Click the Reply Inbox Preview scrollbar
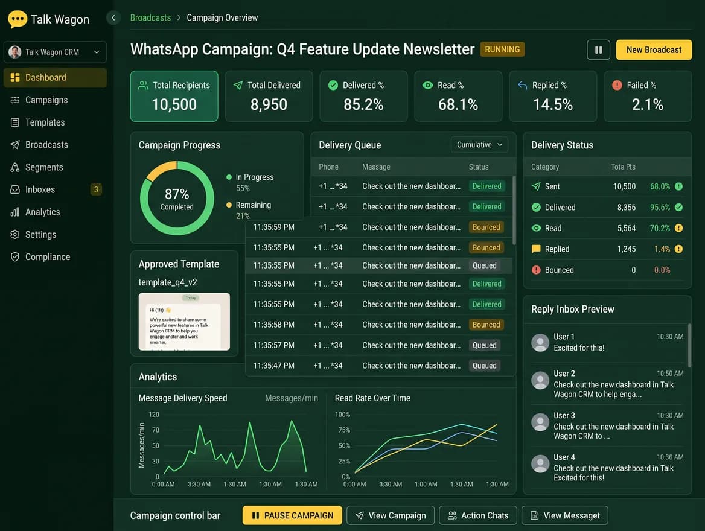 coord(689,345)
